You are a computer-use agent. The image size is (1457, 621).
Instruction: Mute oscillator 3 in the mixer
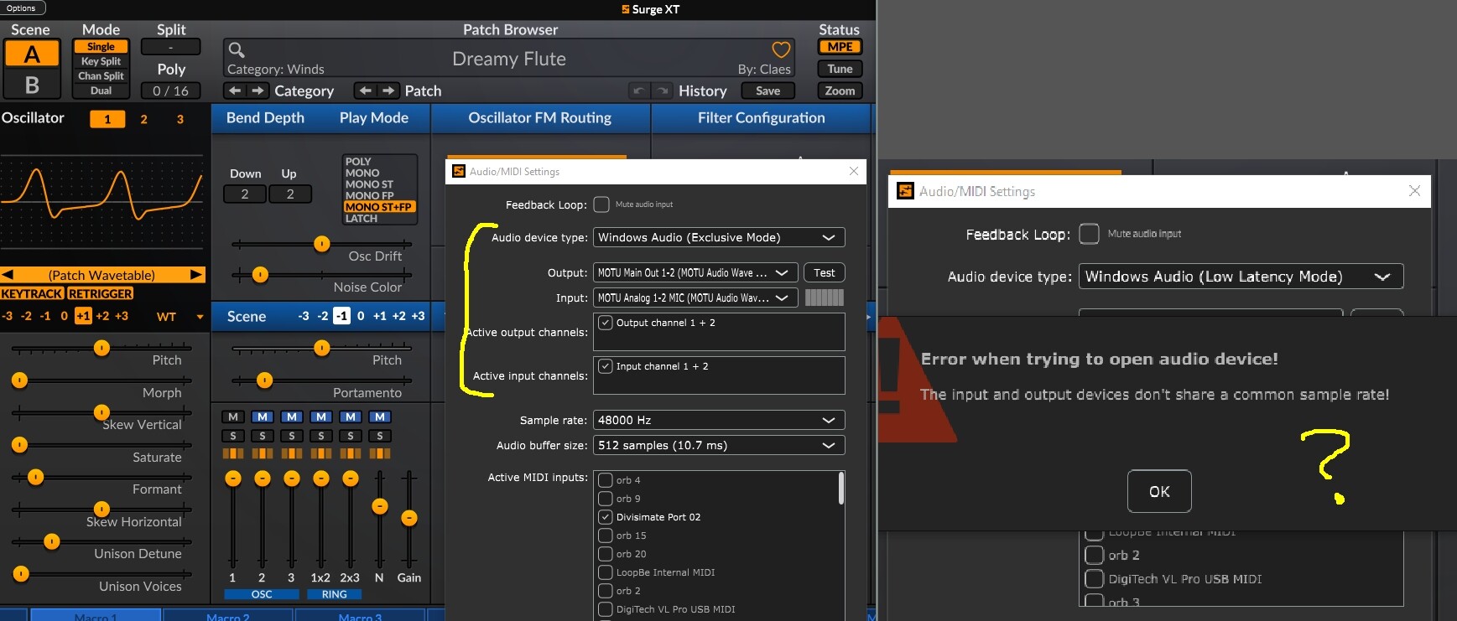(x=291, y=417)
